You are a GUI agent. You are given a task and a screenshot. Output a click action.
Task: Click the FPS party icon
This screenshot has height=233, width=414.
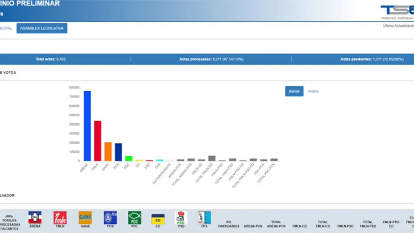[204, 218]
